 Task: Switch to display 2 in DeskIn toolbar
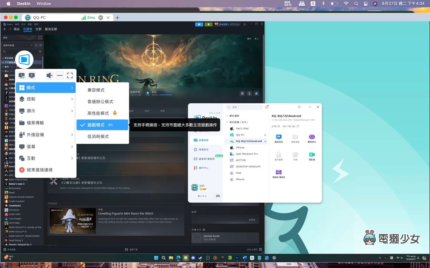pyautogui.click(x=32, y=76)
